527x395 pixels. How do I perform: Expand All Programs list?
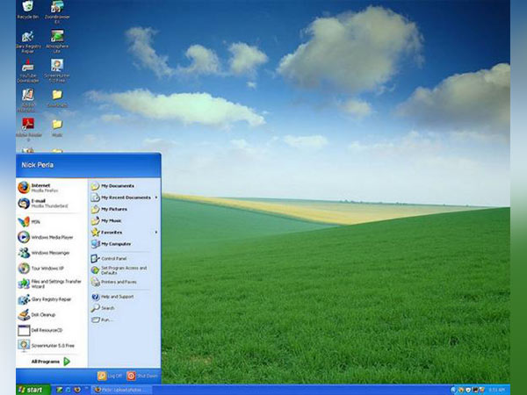pyautogui.click(x=50, y=362)
